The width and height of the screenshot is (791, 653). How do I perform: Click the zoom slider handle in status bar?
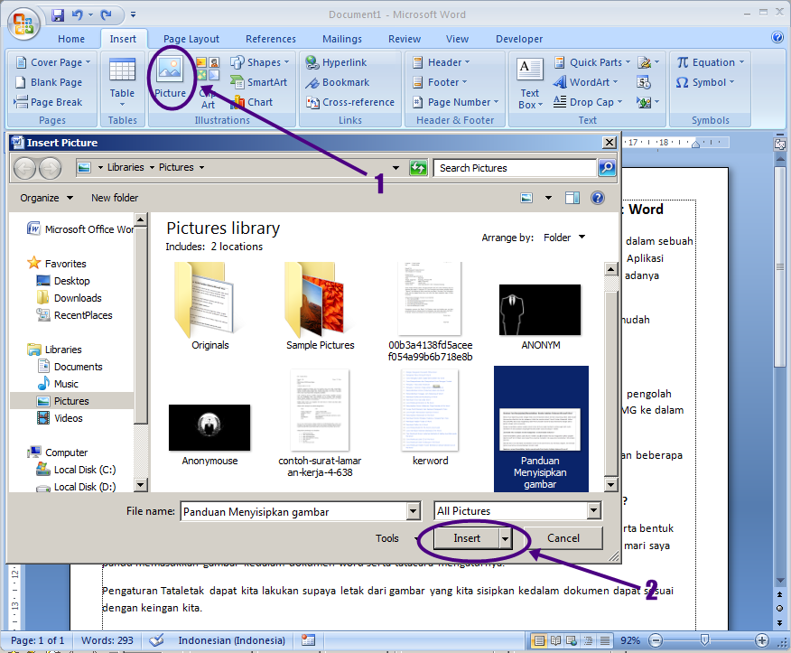click(x=704, y=640)
